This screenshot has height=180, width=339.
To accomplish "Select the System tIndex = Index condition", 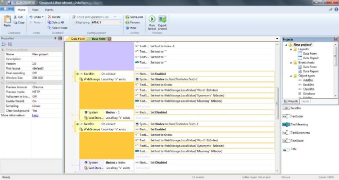I will (x=107, y=163).
